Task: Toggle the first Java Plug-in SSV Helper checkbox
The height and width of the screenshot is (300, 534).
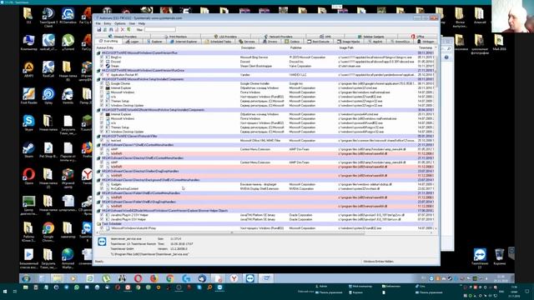Action: 102,215
